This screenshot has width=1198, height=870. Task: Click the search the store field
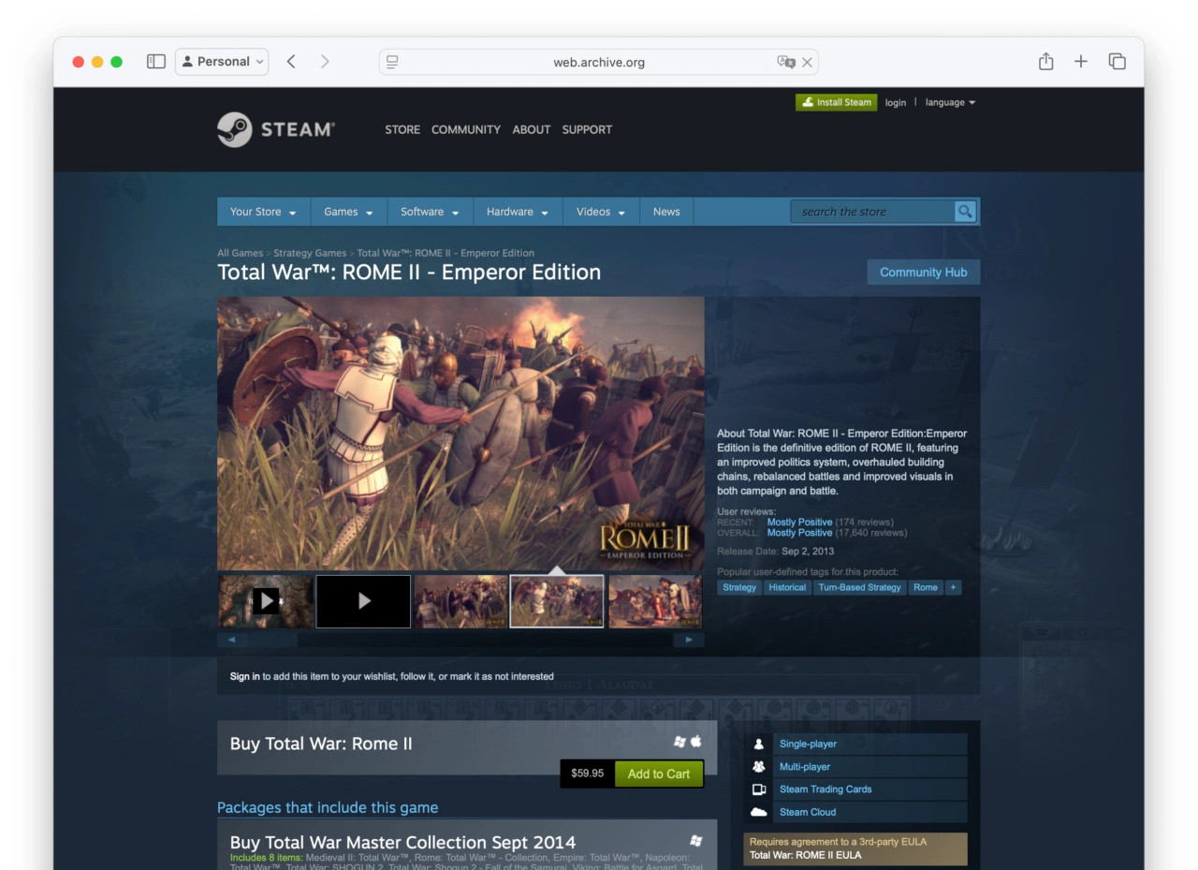pos(870,212)
